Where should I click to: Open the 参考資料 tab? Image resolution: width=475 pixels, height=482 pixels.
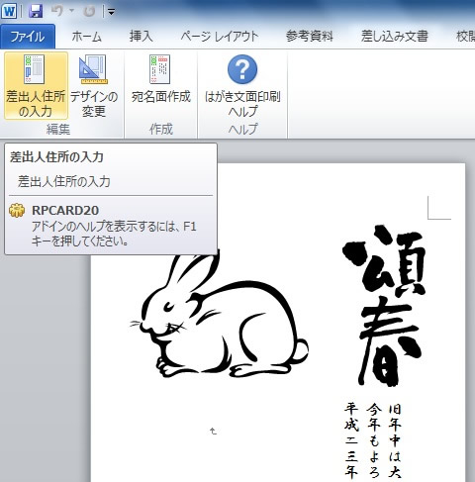[x=309, y=37]
